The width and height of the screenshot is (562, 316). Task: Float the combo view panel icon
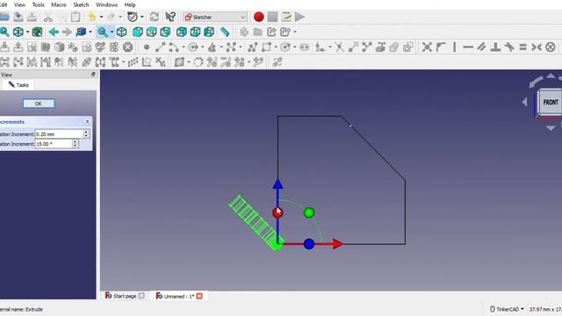(x=93, y=74)
